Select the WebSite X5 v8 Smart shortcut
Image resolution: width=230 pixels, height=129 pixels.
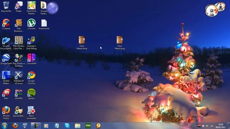[x=19, y=78]
